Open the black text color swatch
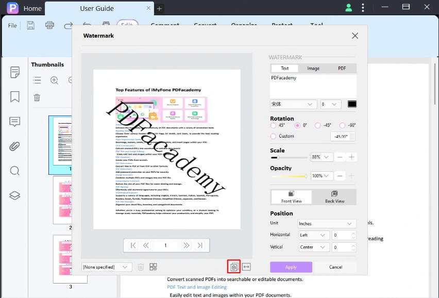This screenshot has width=439, height=298. click(352, 104)
